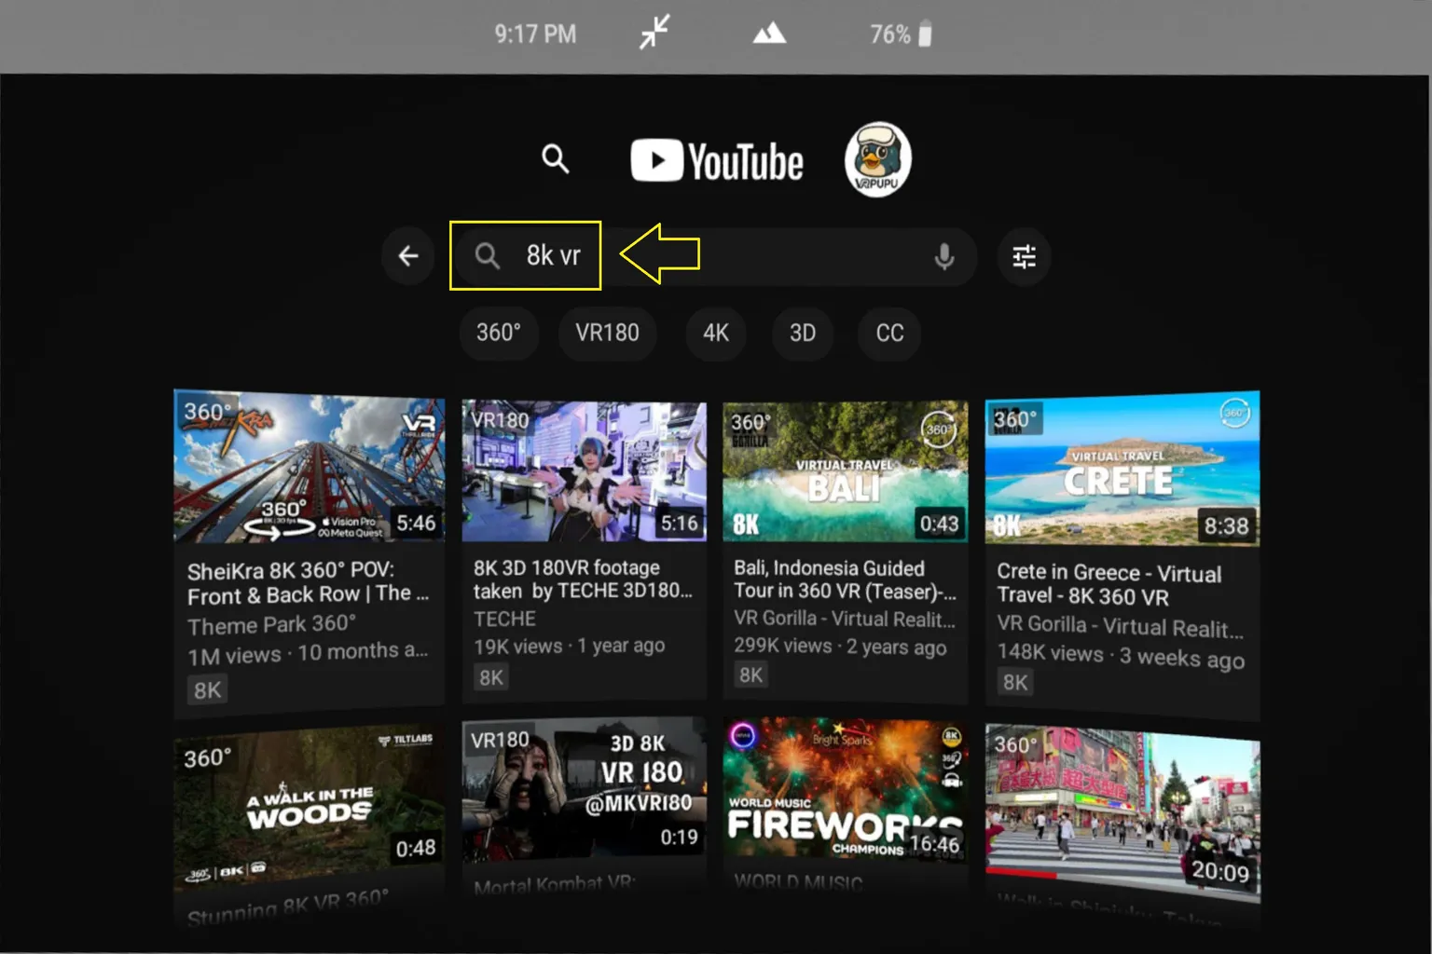This screenshot has height=954, width=1432.
Task: Filter results by the 4K chip
Action: point(716,333)
